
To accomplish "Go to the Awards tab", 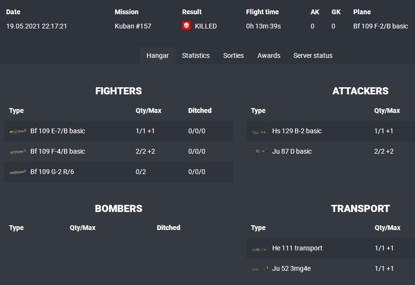I will pyautogui.click(x=269, y=55).
